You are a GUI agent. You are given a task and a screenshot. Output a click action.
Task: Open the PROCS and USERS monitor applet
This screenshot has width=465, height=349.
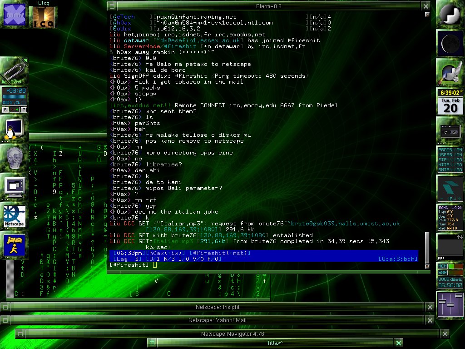[450, 160]
